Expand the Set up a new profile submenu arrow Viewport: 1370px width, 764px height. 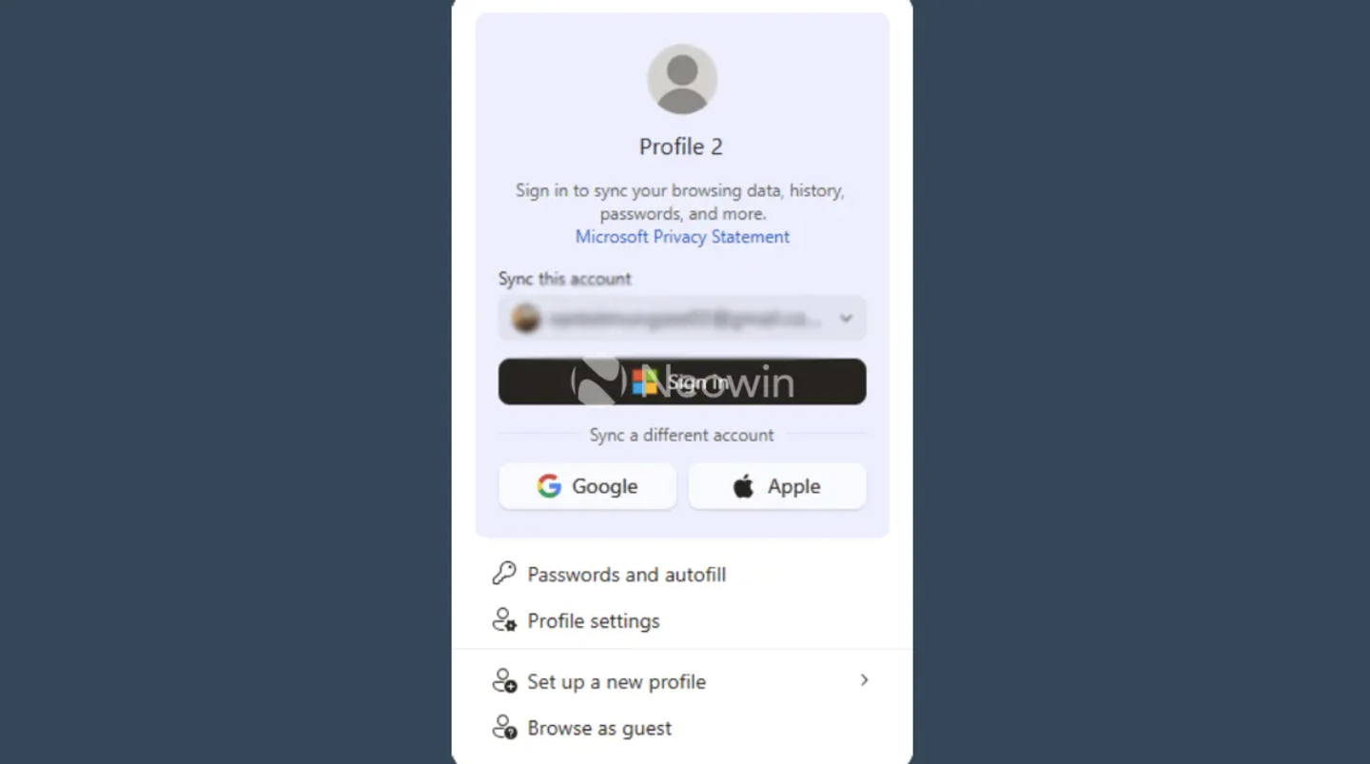coord(864,680)
